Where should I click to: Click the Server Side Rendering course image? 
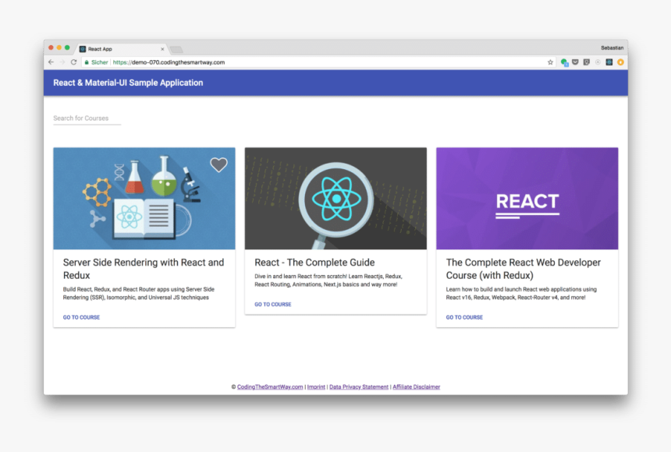[144, 199]
